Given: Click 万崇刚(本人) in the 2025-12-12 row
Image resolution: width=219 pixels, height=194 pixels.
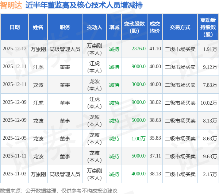Looking at the screenshot, I should click(95, 49).
